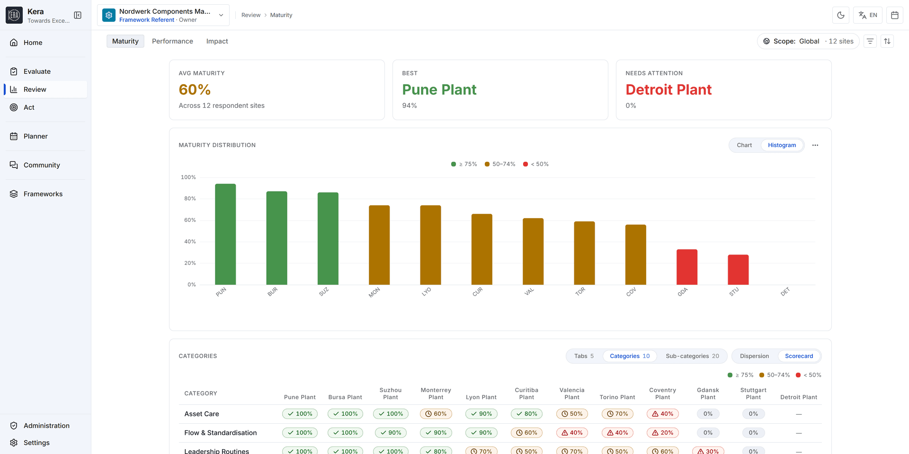Open Frameworks in sidebar
This screenshot has width=909, height=454.
click(45, 194)
